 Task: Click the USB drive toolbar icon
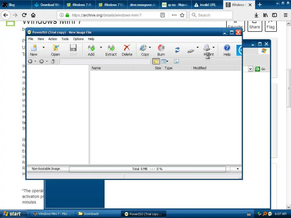tap(191, 51)
